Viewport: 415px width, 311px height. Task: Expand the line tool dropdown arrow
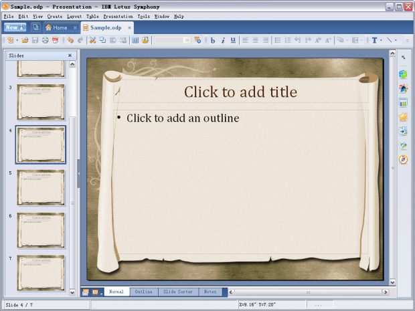(396, 40)
